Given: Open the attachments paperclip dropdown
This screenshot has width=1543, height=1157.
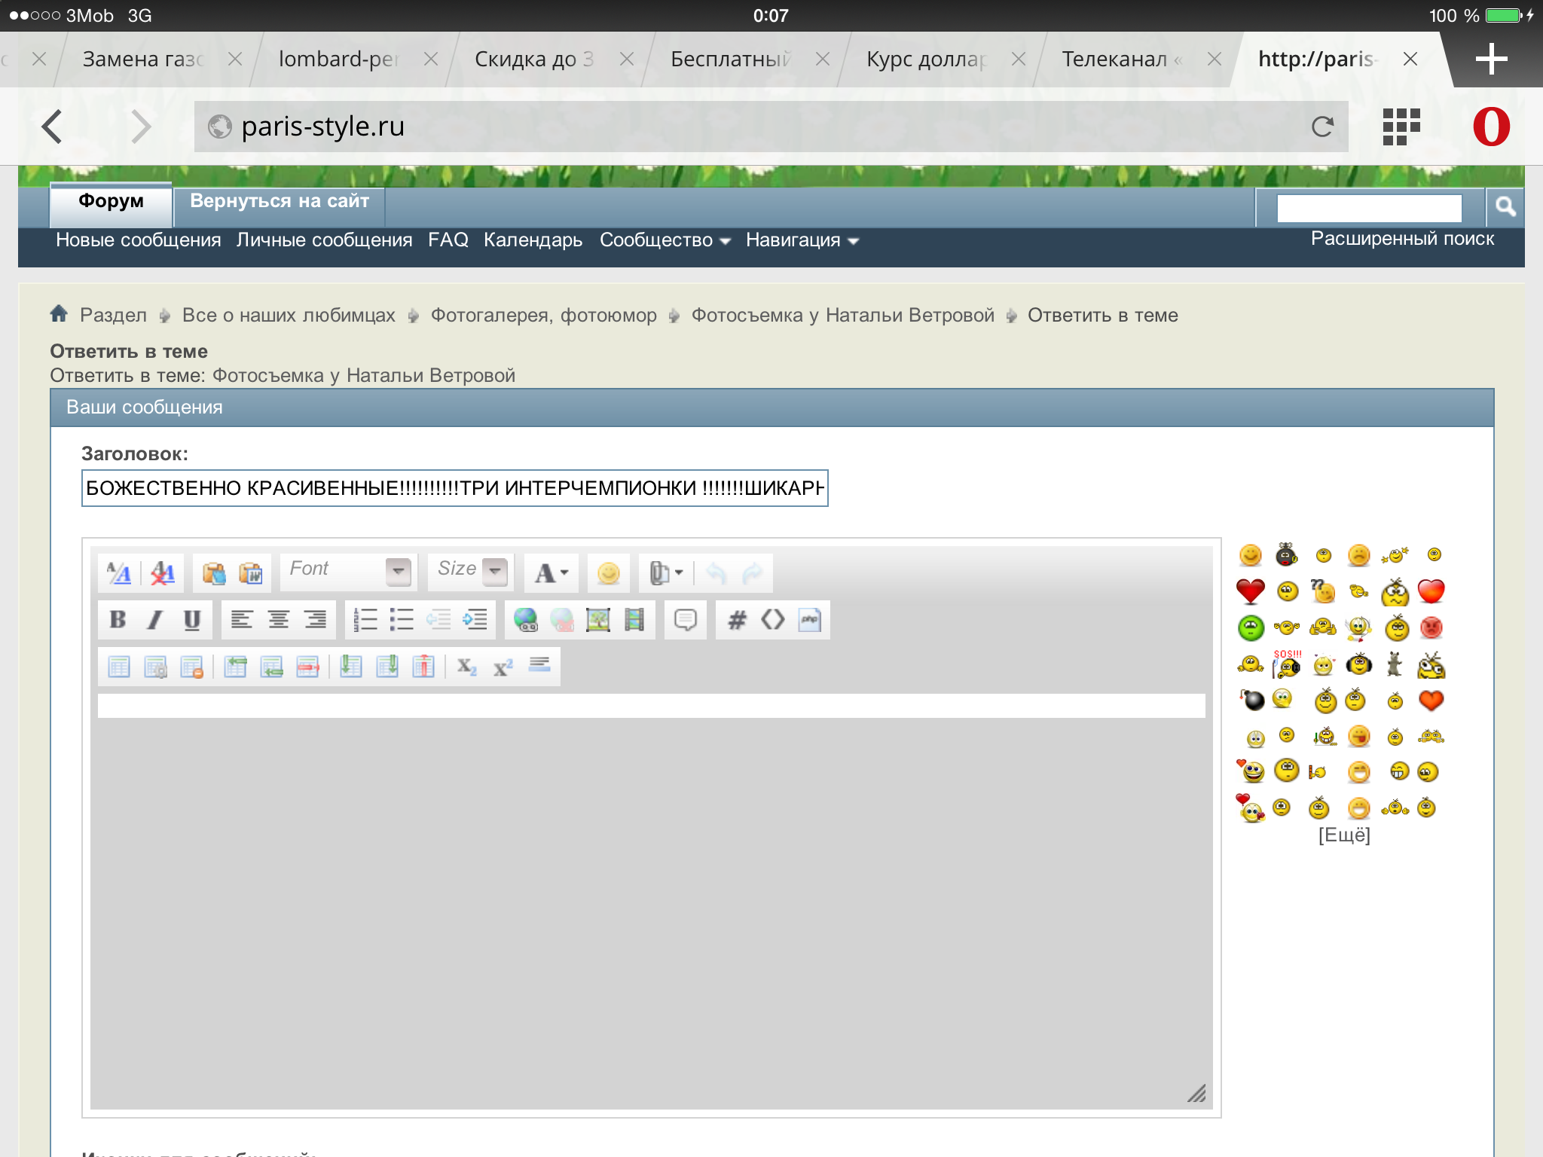Looking at the screenshot, I should coord(666,573).
